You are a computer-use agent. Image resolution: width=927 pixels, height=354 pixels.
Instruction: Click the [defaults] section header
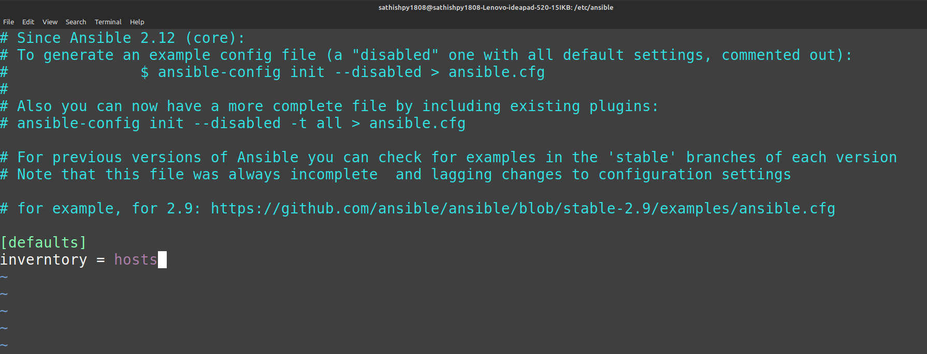tap(44, 242)
